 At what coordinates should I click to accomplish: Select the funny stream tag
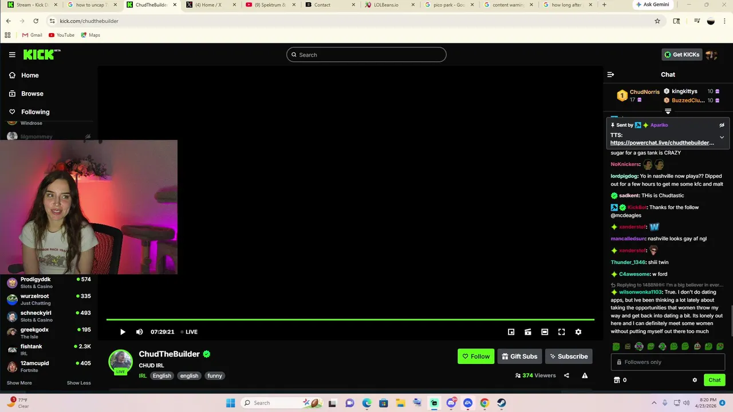point(215,376)
